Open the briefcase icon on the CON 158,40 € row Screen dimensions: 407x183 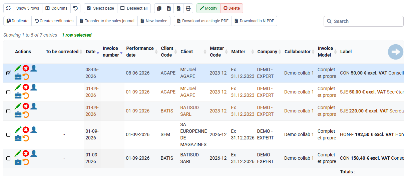[18, 162]
